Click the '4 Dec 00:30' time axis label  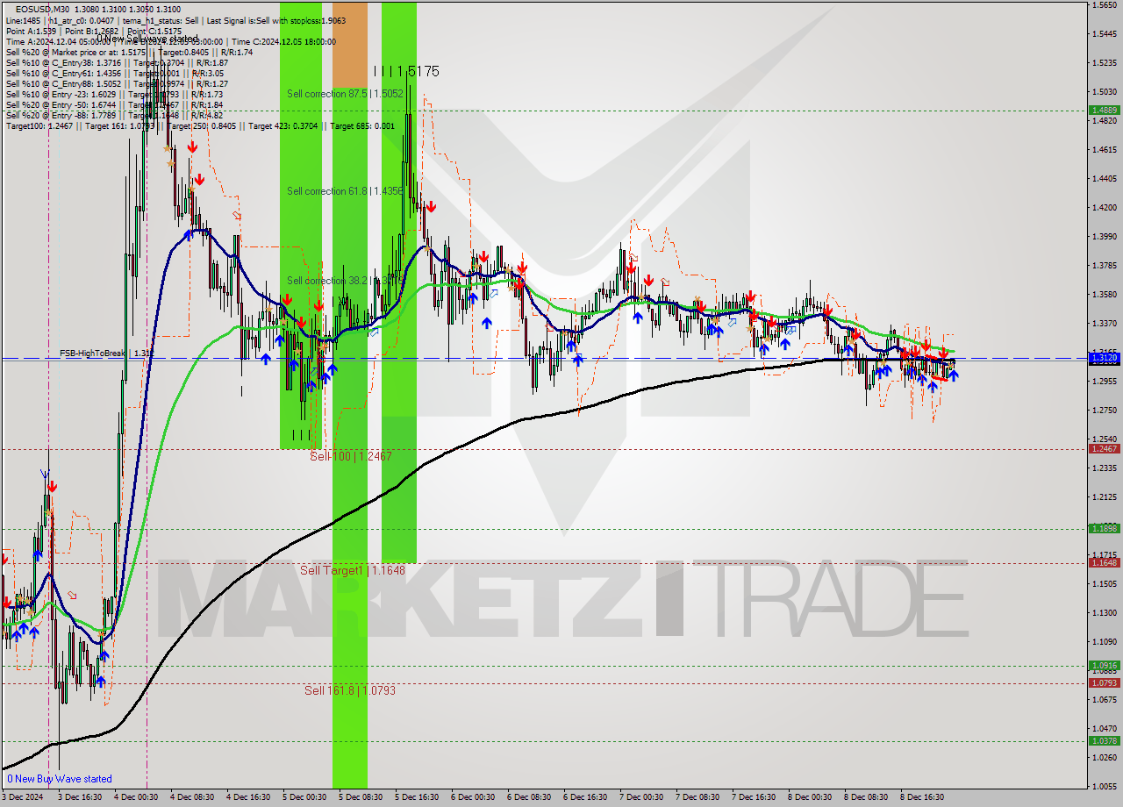click(x=136, y=797)
